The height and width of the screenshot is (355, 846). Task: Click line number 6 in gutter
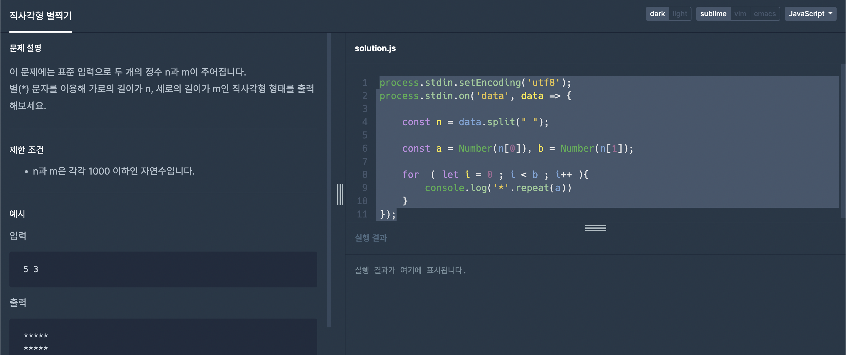(x=365, y=148)
